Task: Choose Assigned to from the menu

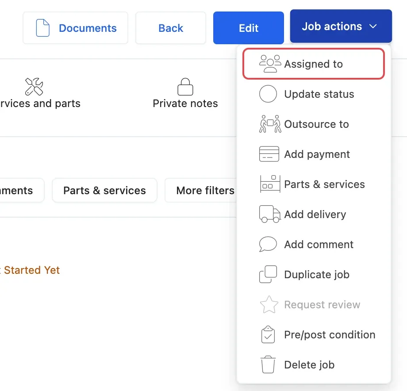Action: pos(314,64)
